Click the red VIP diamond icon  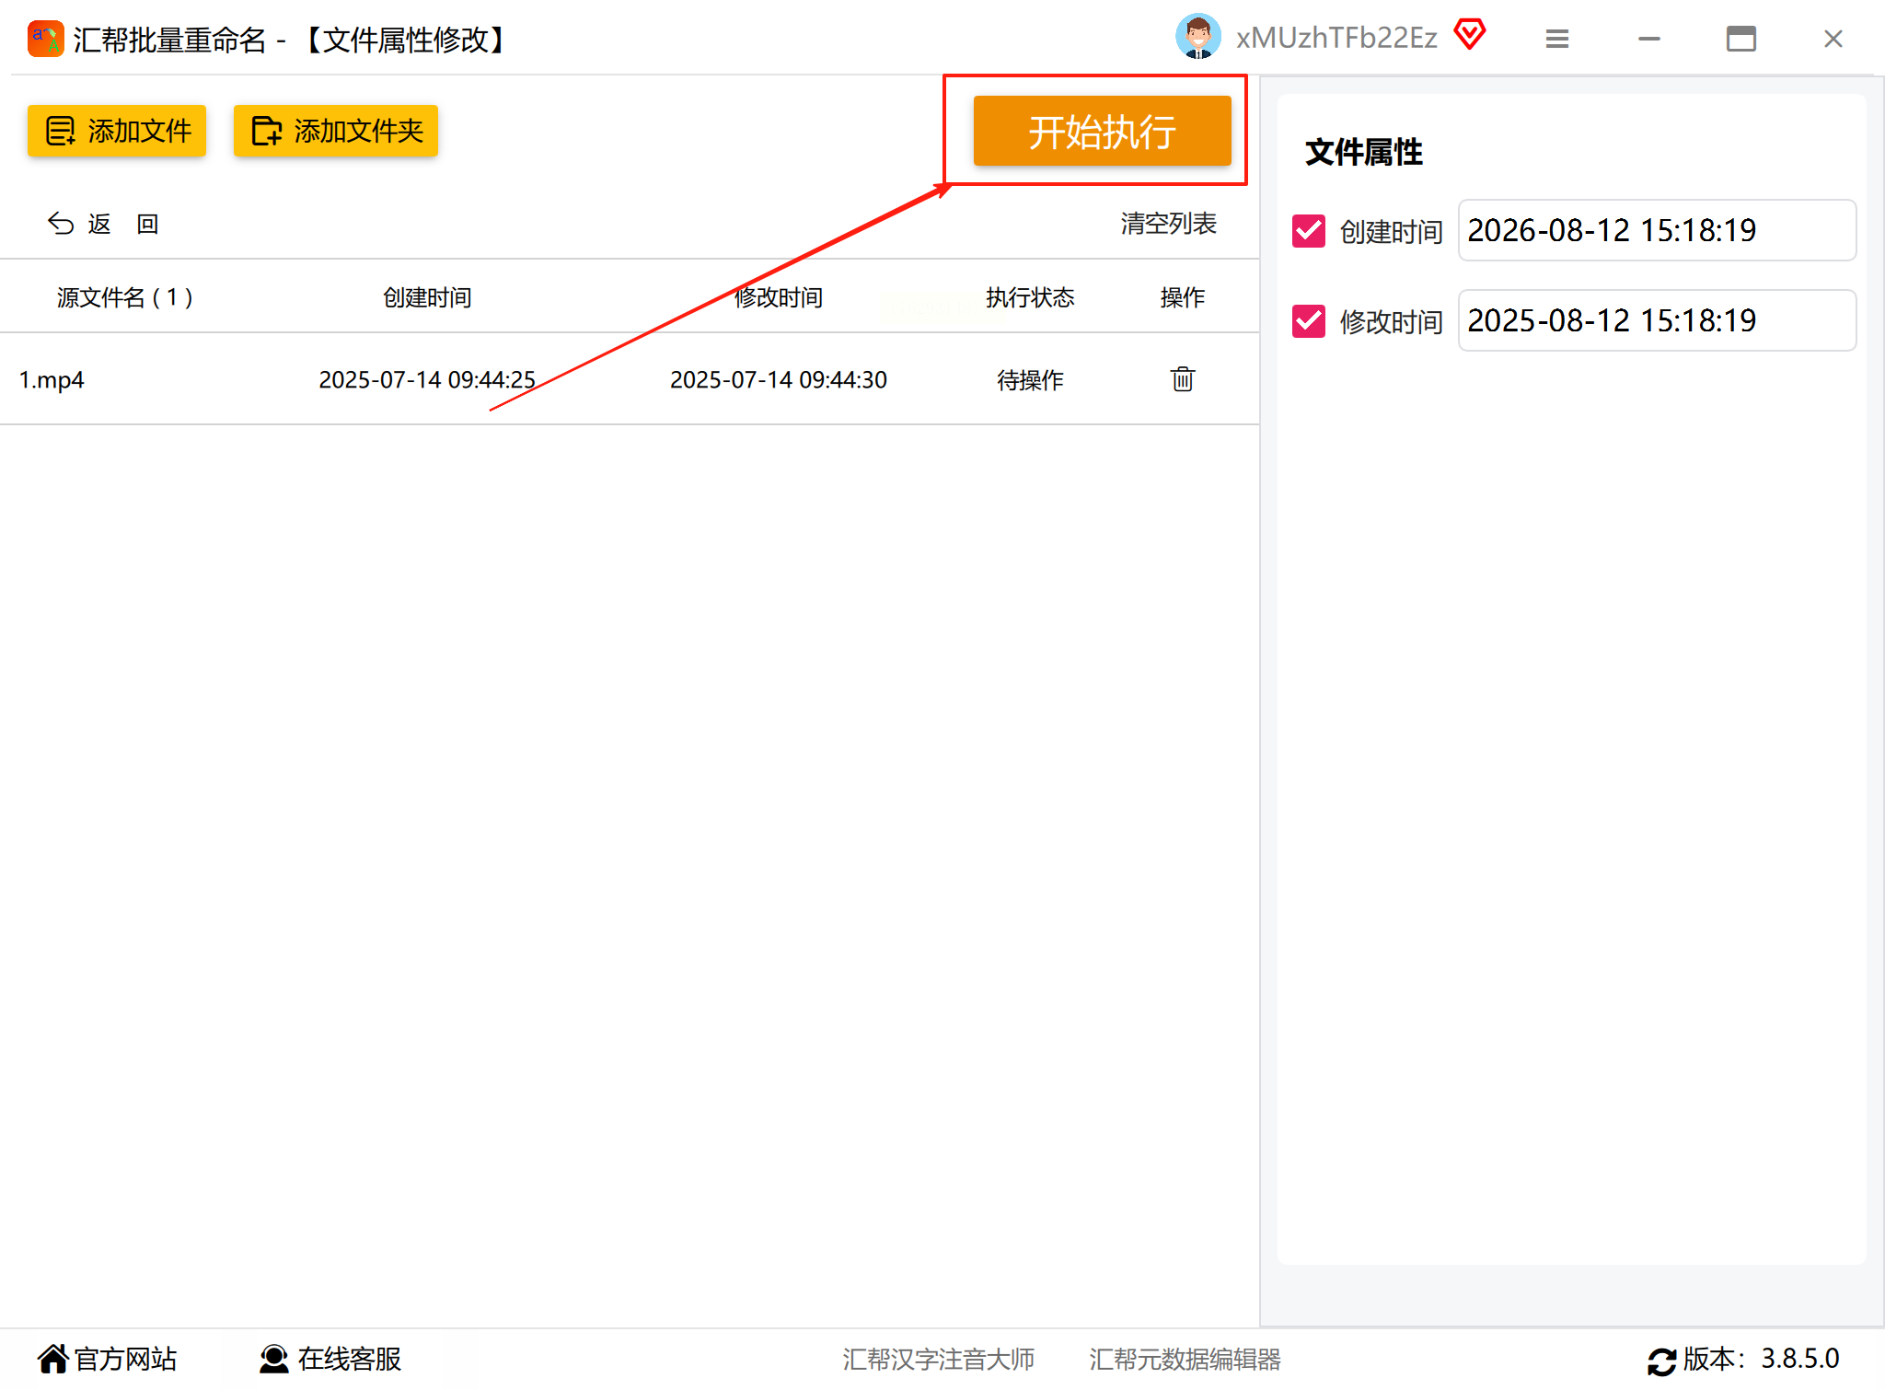(x=1469, y=35)
